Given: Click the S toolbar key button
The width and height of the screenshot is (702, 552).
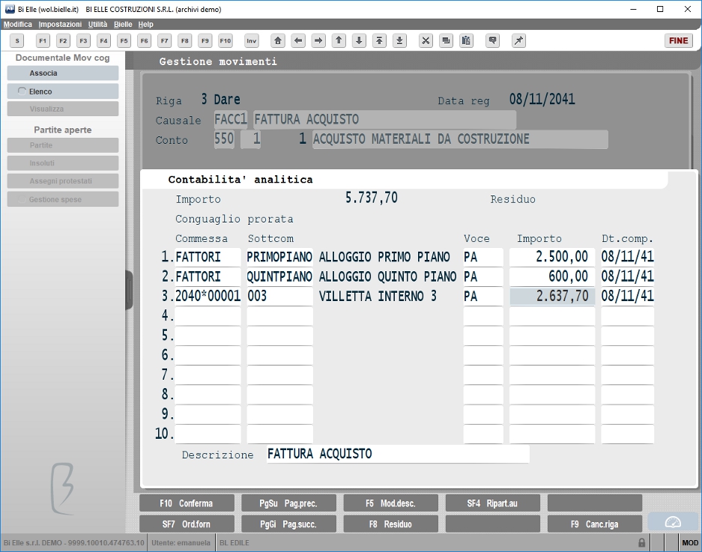Looking at the screenshot, I should (x=17, y=40).
